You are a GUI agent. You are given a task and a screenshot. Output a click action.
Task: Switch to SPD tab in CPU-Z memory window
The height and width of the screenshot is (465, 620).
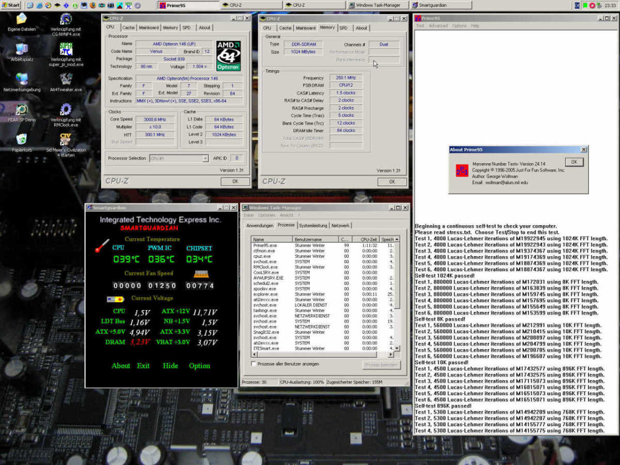[344, 28]
